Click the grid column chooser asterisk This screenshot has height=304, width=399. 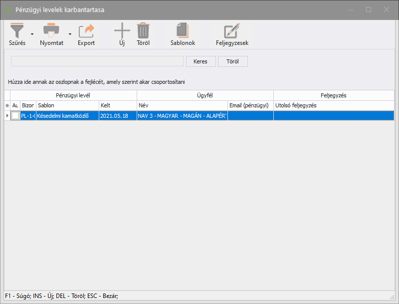[x=7, y=106]
